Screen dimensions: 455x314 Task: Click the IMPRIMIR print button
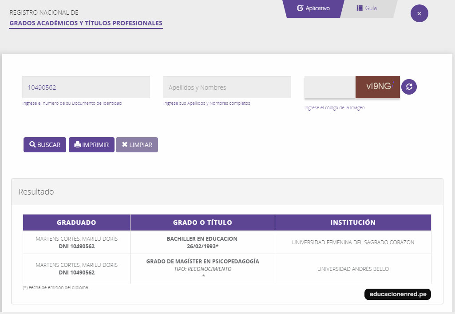tap(91, 144)
